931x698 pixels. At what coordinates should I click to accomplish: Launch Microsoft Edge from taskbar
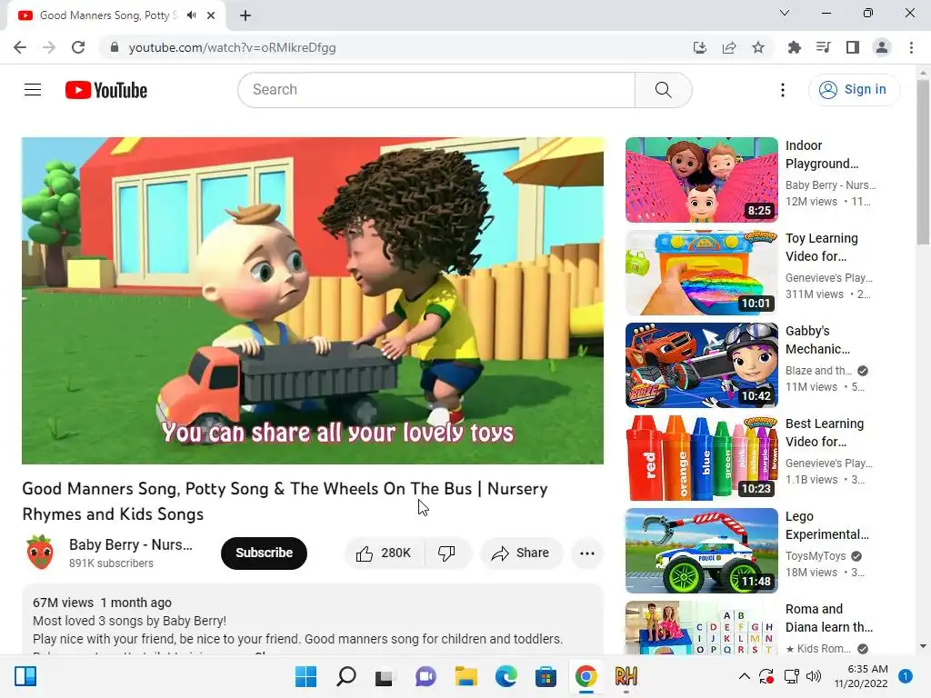[506, 676]
